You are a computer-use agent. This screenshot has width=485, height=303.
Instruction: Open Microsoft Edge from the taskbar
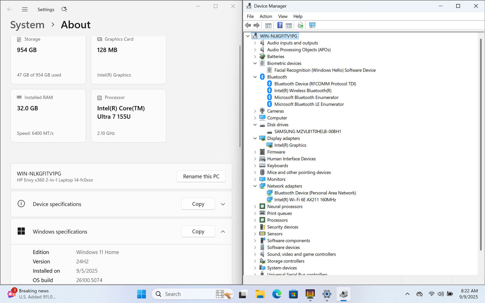[x=276, y=294]
